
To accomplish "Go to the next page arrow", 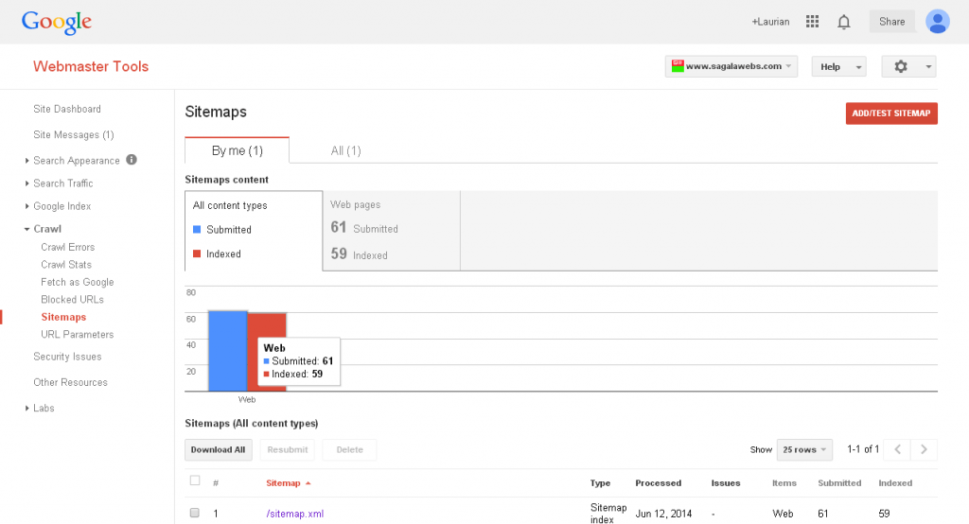I will 924,449.
